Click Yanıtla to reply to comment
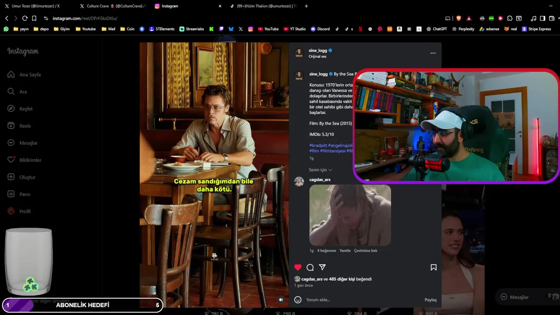 [x=345, y=251]
